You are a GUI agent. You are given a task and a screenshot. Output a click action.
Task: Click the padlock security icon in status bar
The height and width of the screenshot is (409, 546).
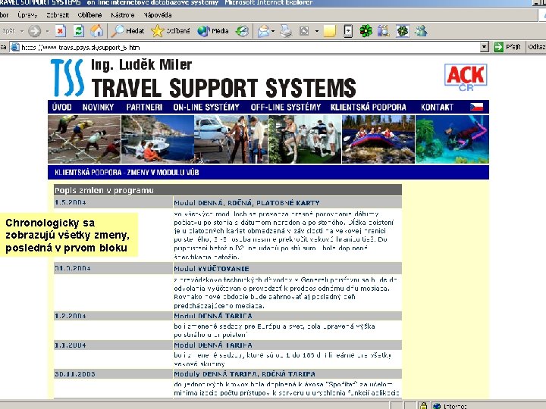423,405
